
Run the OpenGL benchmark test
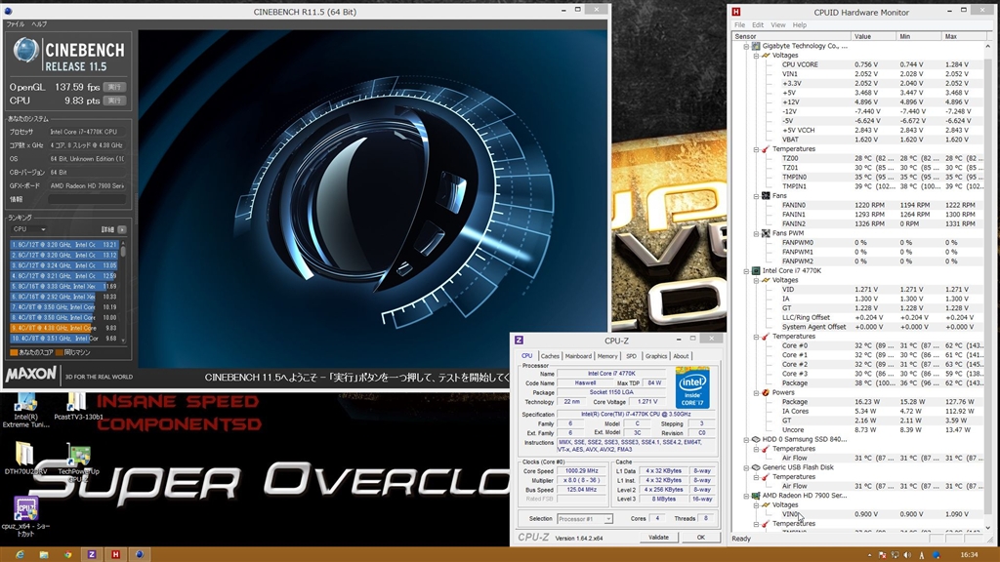115,87
